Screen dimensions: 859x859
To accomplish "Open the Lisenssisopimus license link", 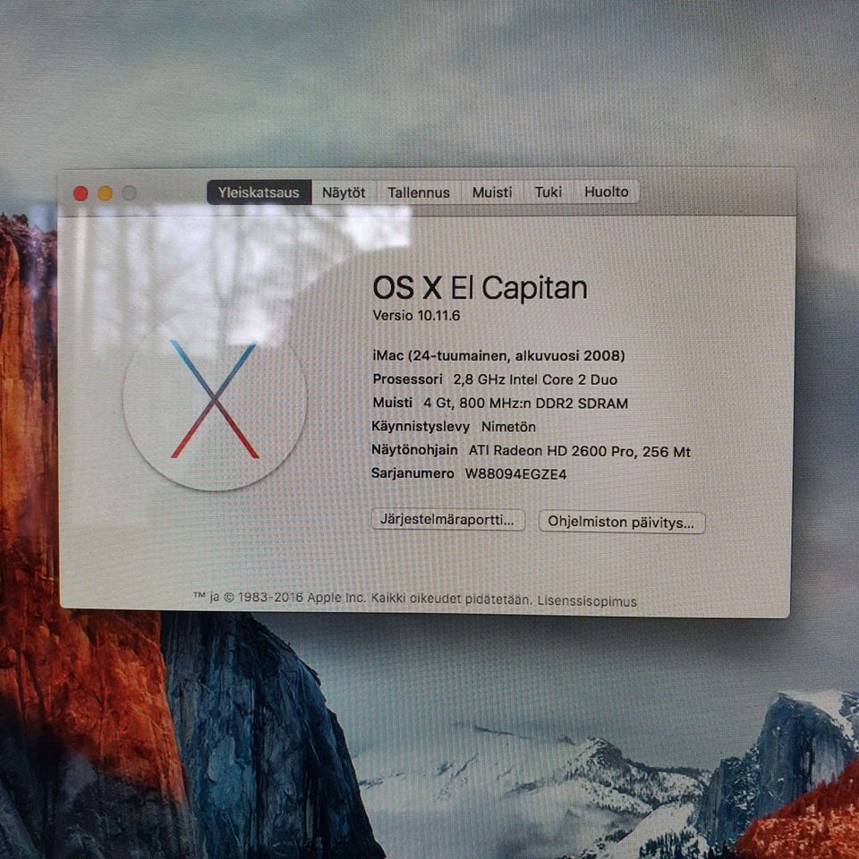I will [587, 601].
